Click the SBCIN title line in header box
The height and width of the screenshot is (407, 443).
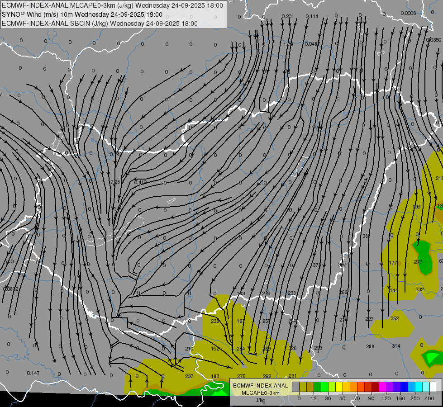[x=100, y=24]
